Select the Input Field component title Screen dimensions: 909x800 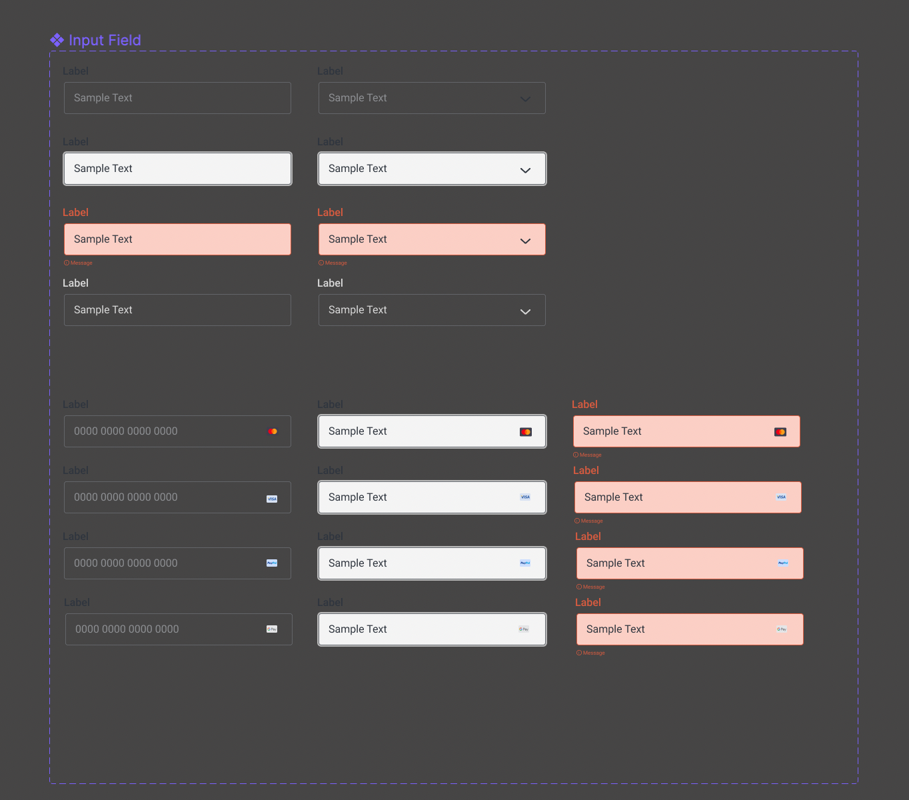coord(105,40)
